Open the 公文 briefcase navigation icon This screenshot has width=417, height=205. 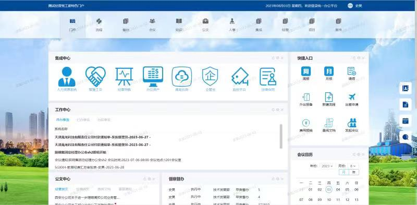pyautogui.click(x=205, y=21)
